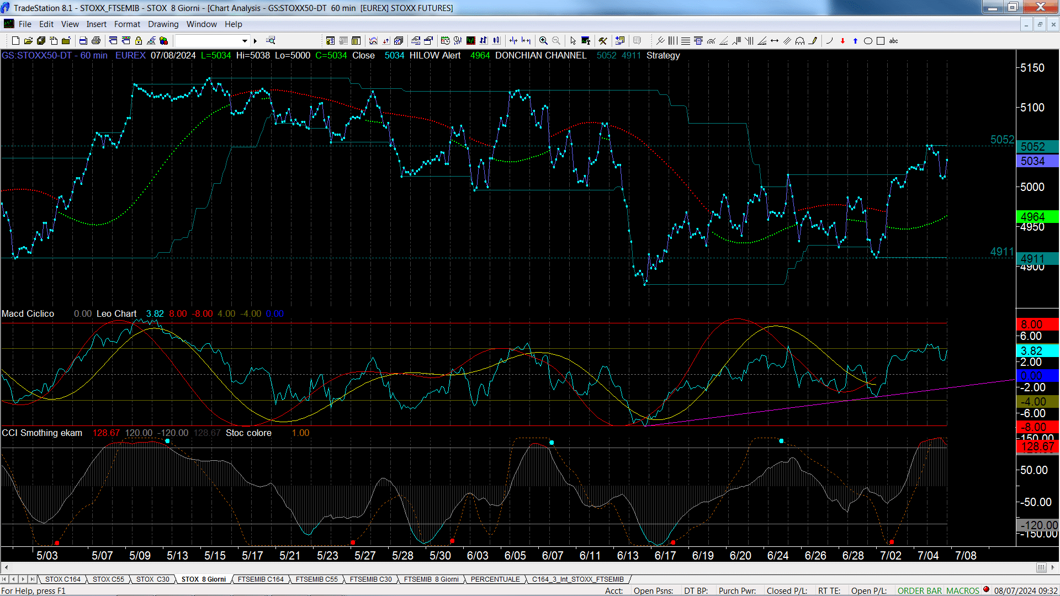
Task: Click the green bar chart type icon
Action: [x=471, y=41]
